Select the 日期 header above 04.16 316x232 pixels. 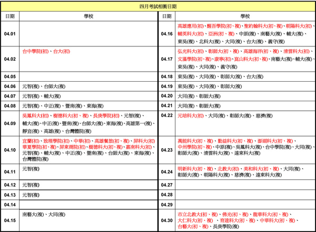(166, 16)
